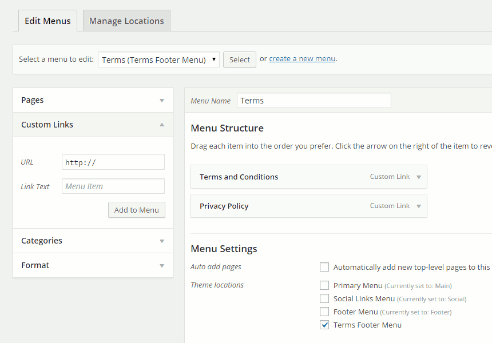The height and width of the screenshot is (343, 492).
Task: Expand the Format panel arrow
Action: tap(162, 266)
